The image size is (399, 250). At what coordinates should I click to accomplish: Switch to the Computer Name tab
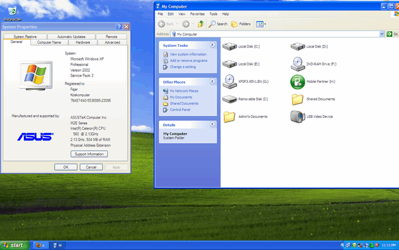click(x=49, y=42)
